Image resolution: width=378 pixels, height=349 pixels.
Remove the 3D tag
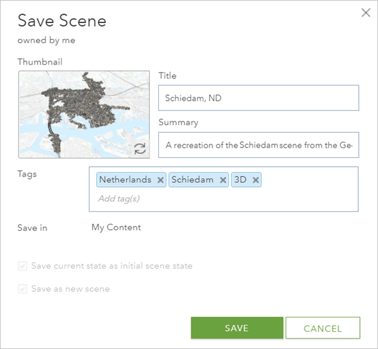point(256,180)
